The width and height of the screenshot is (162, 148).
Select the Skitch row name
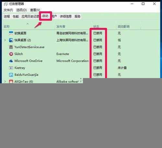18,54
